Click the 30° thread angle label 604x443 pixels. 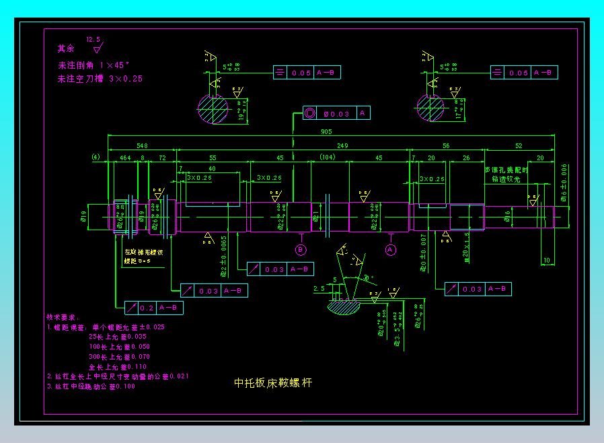pos(369,277)
